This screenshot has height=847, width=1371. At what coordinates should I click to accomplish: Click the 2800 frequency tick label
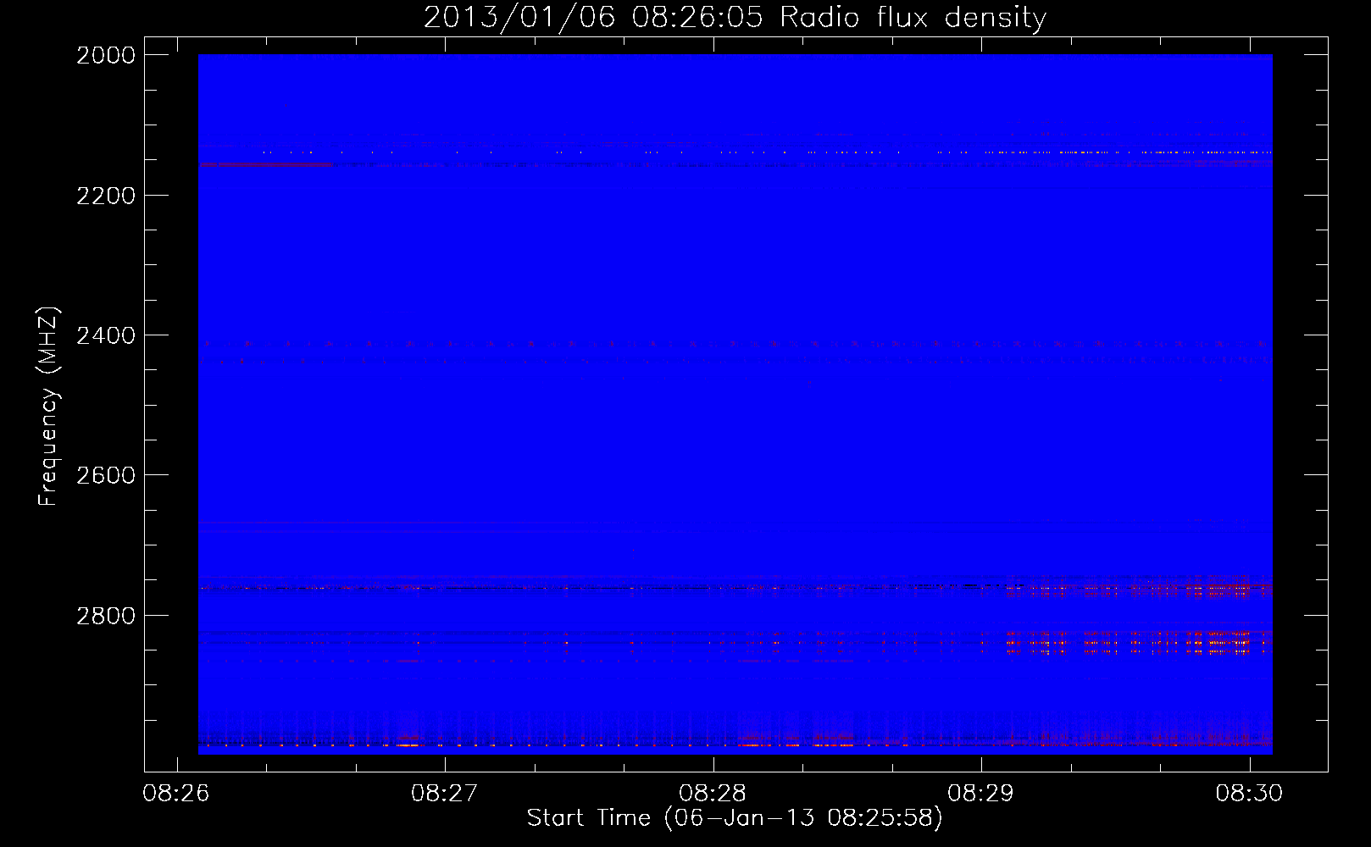[x=106, y=616]
